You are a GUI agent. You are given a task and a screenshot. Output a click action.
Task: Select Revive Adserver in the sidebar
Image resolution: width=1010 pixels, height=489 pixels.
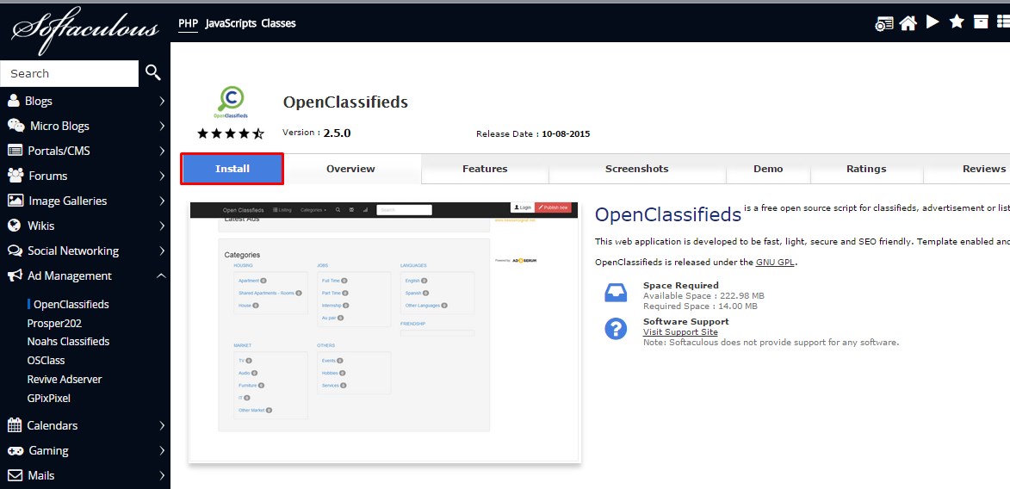tap(65, 380)
